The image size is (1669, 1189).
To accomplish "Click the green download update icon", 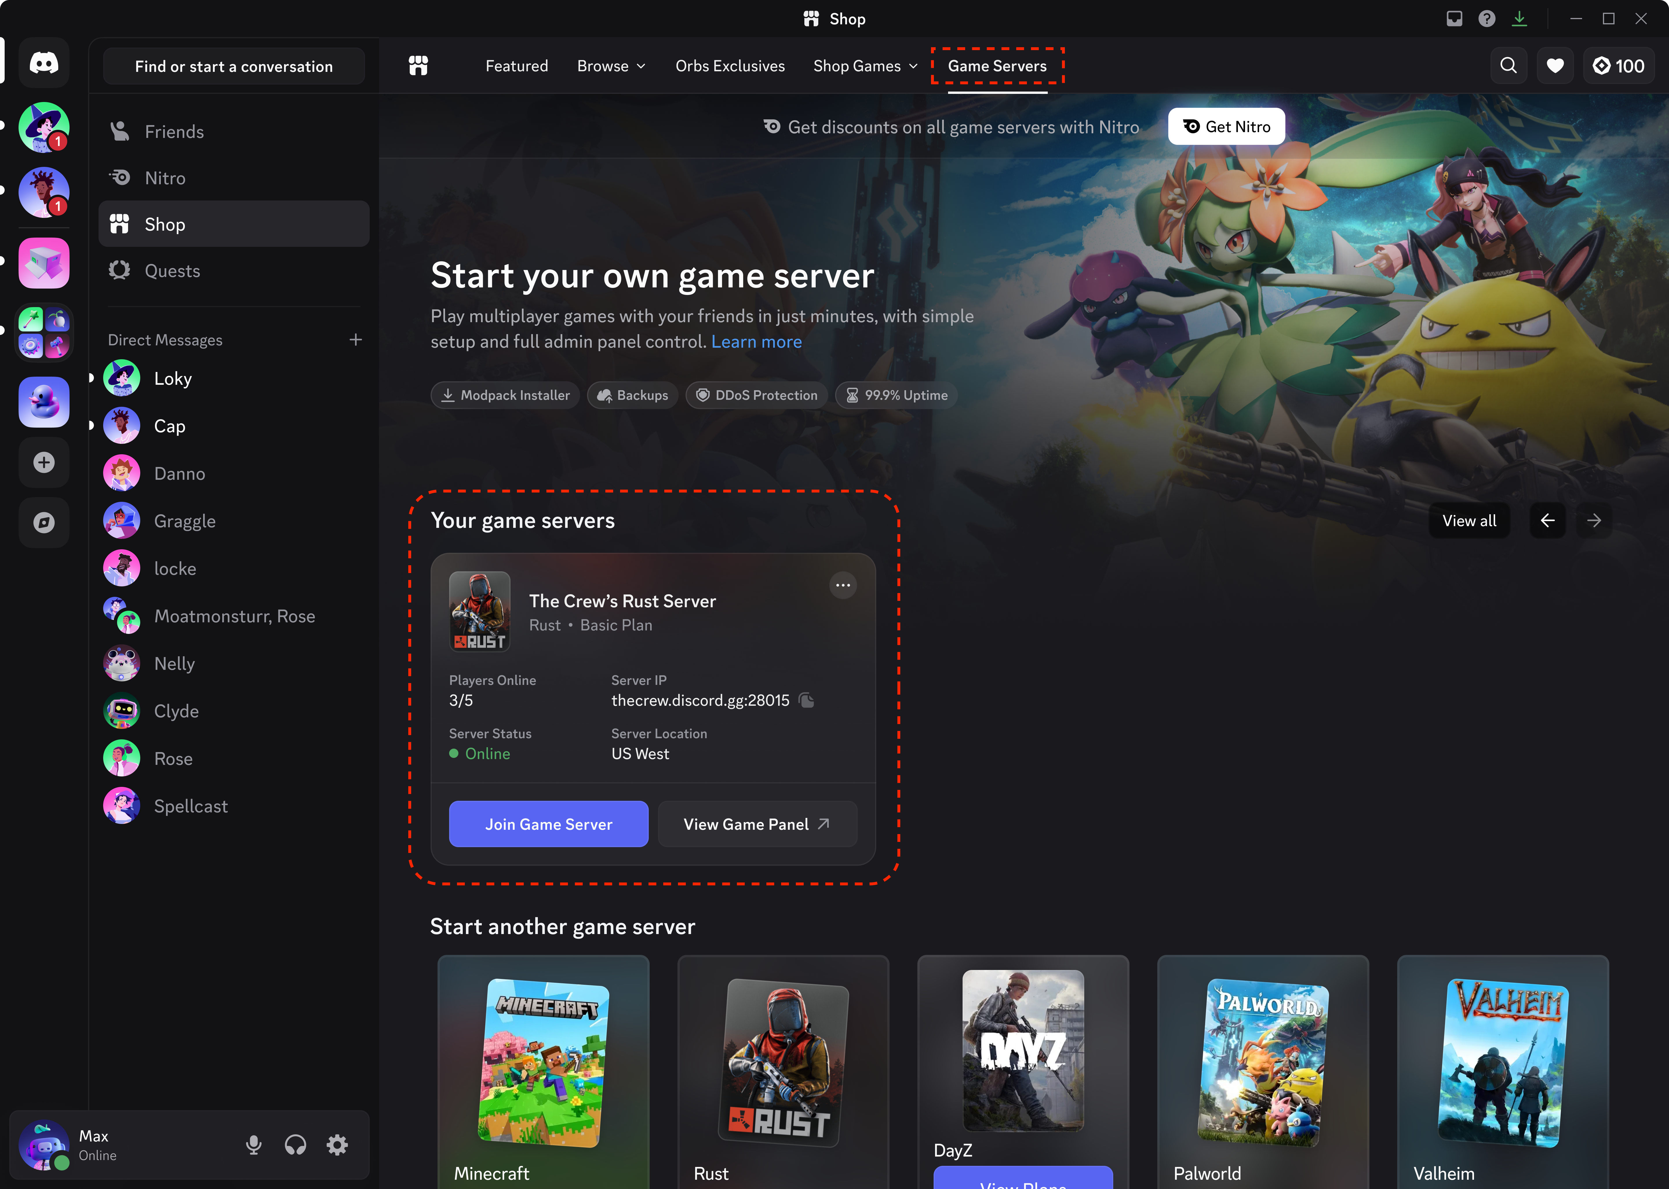I will [1520, 19].
